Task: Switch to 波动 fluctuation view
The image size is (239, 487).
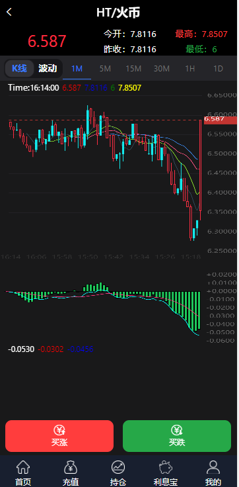Action: tap(48, 68)
